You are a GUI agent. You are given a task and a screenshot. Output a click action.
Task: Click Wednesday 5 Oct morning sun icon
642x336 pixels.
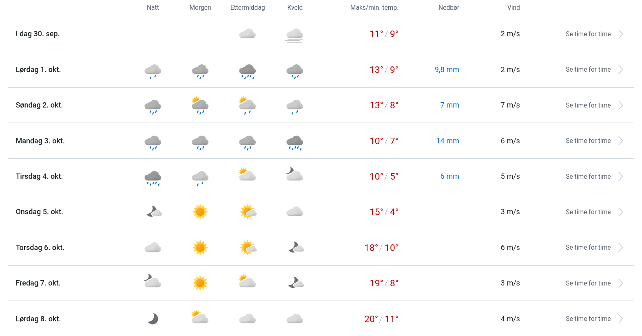click(x=200, y=212)
